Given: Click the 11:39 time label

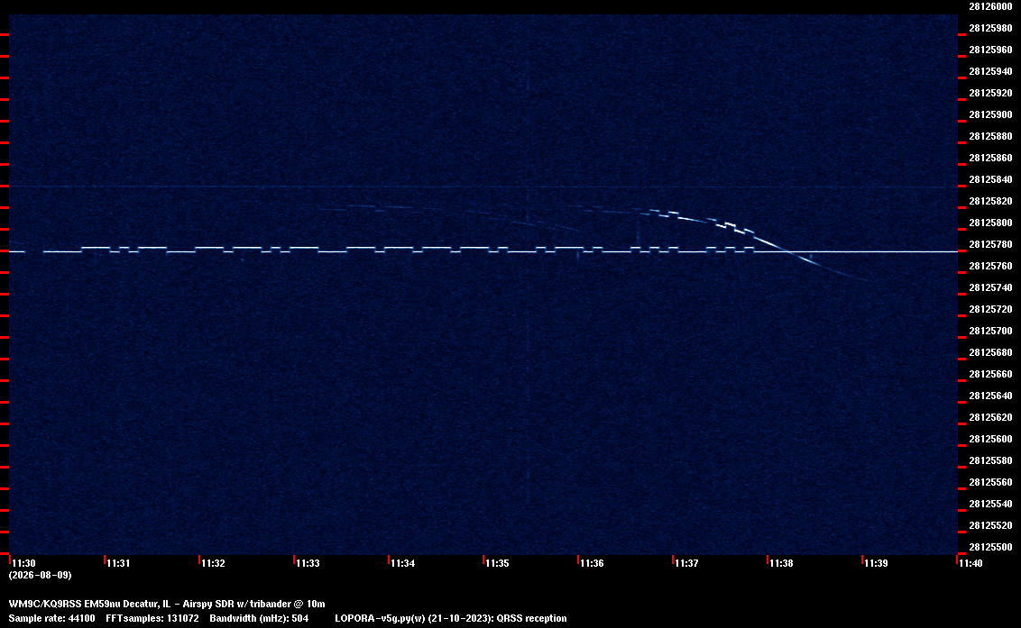Looking at the screenshot, I should (x=876, y=563).
